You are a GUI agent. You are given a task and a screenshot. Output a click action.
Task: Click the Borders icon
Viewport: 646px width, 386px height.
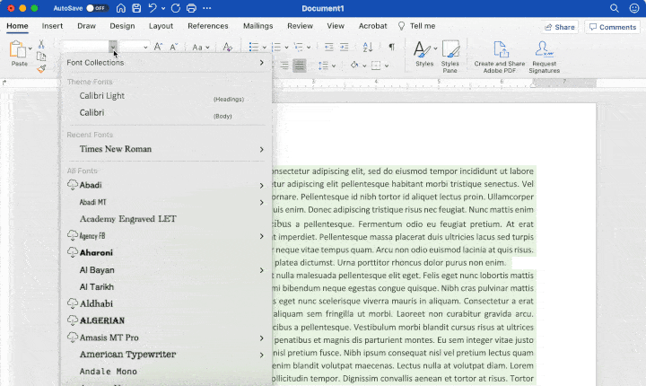pyautogui.click(x=376, y=66)
